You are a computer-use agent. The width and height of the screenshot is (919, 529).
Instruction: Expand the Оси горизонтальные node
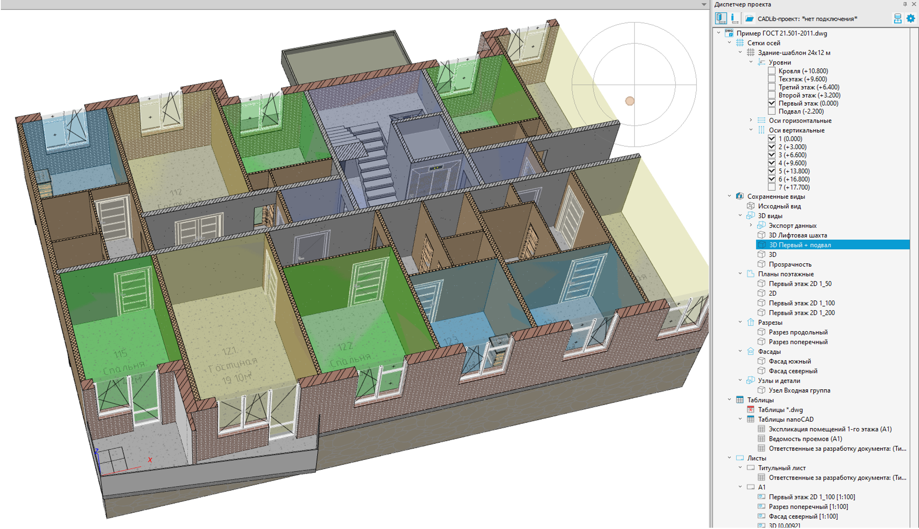(x=751, y=121)
